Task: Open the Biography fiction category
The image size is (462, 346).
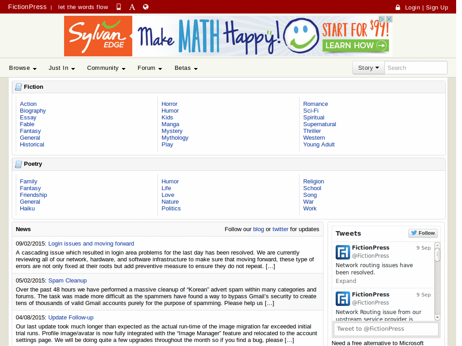Action: pos(32,111)
